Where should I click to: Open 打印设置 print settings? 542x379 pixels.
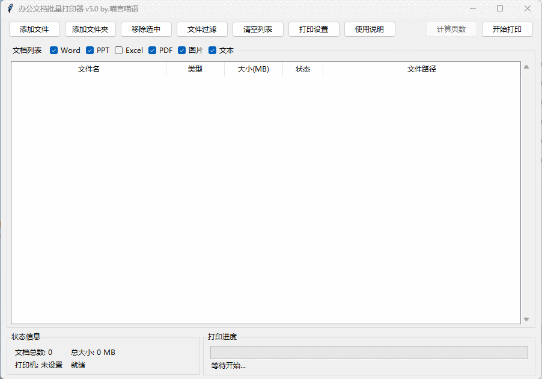314,29
